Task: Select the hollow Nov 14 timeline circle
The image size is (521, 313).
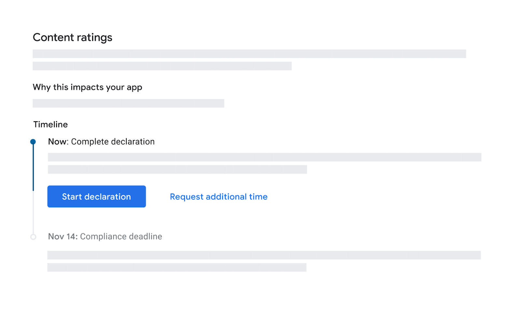Action: click(x=33, y=237)
